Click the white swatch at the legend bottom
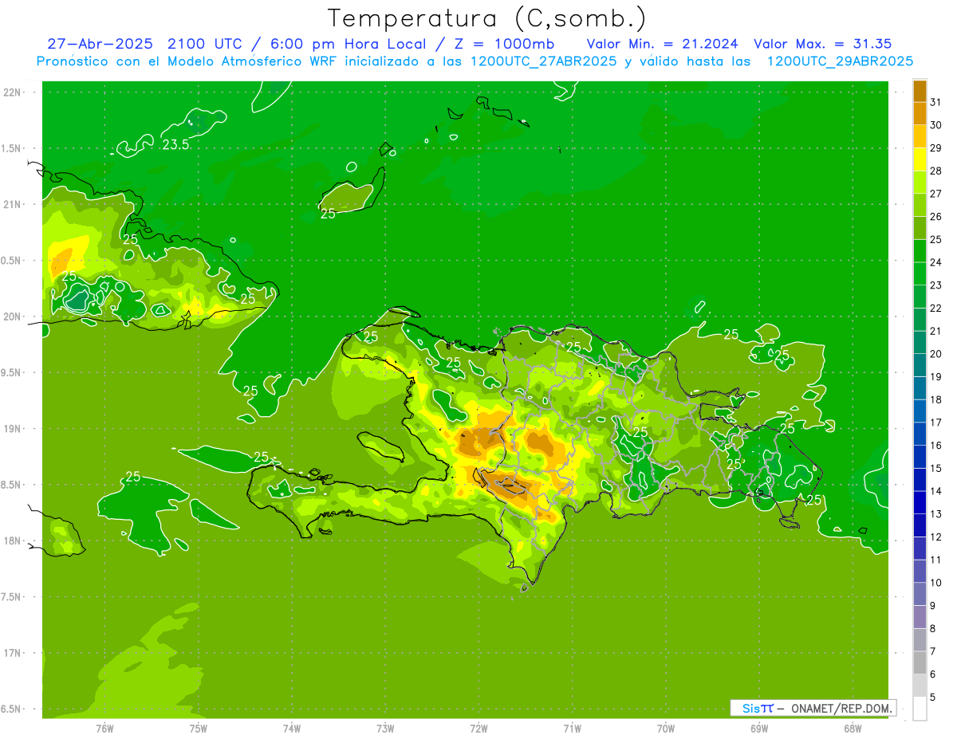The height and width of the screenshot is (739, 957). 920,708
